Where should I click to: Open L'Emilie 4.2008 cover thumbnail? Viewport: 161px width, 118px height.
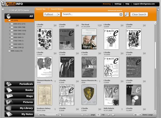(x=134, y=95)
